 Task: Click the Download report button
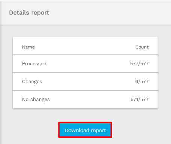click(x=85, y=130)
